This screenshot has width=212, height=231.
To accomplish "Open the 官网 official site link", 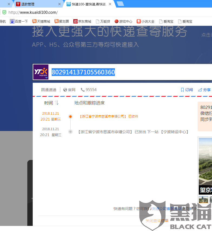I will [x=72, y=90].
